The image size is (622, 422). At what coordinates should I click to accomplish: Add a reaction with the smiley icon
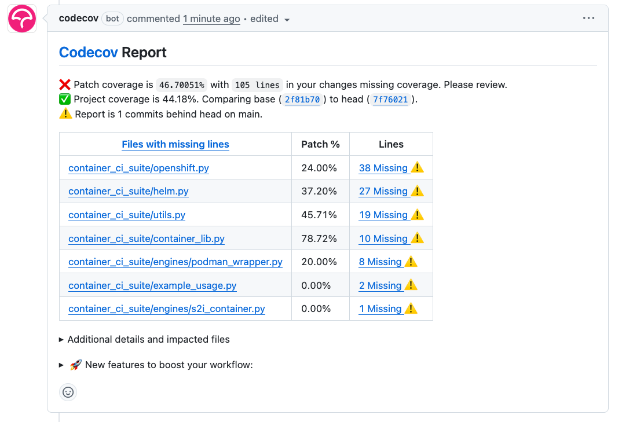coord(68,392)
